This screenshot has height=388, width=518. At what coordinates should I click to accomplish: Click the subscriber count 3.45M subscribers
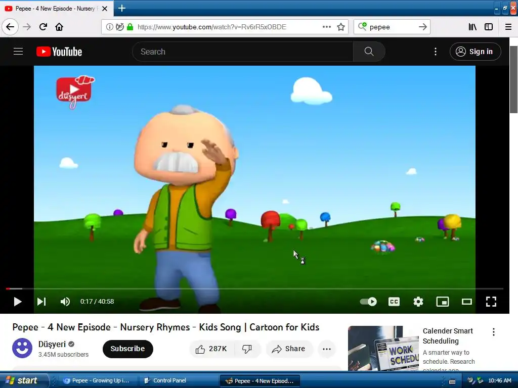coord(63,354)
